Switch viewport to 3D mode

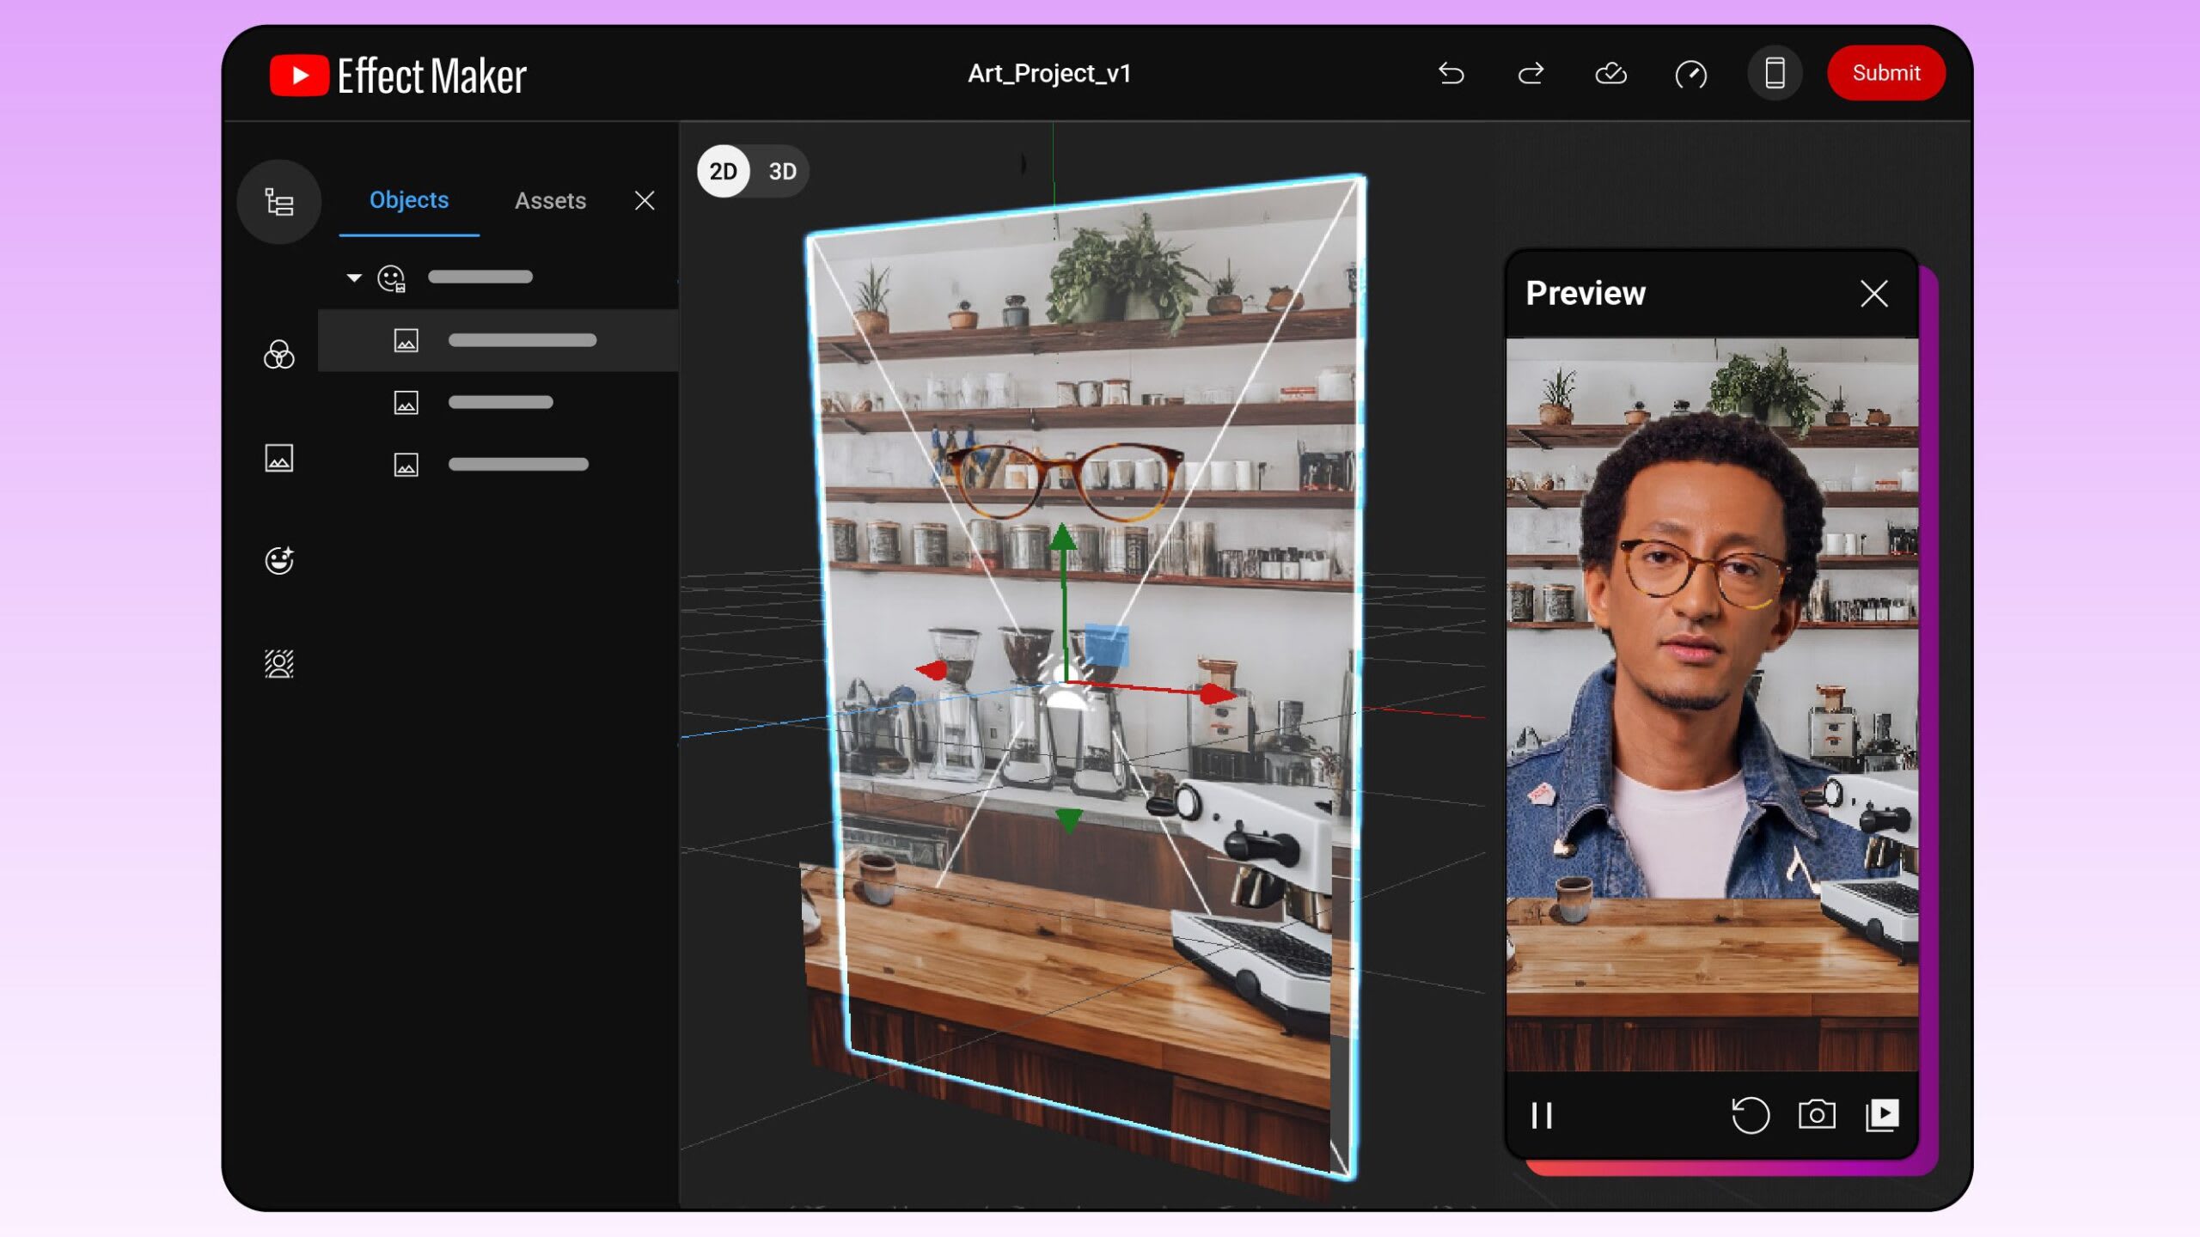point(782,172)
